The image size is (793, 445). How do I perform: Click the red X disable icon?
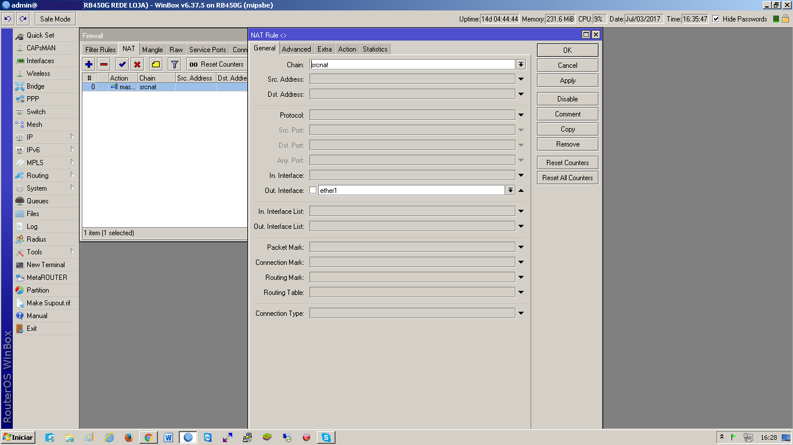[138, 64]
